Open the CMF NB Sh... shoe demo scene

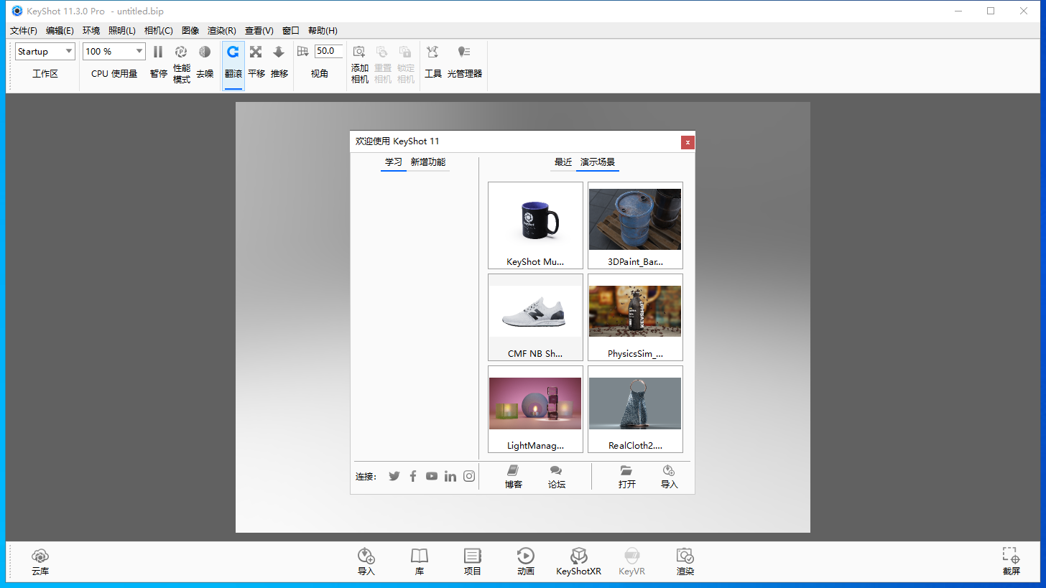[535, 317]
